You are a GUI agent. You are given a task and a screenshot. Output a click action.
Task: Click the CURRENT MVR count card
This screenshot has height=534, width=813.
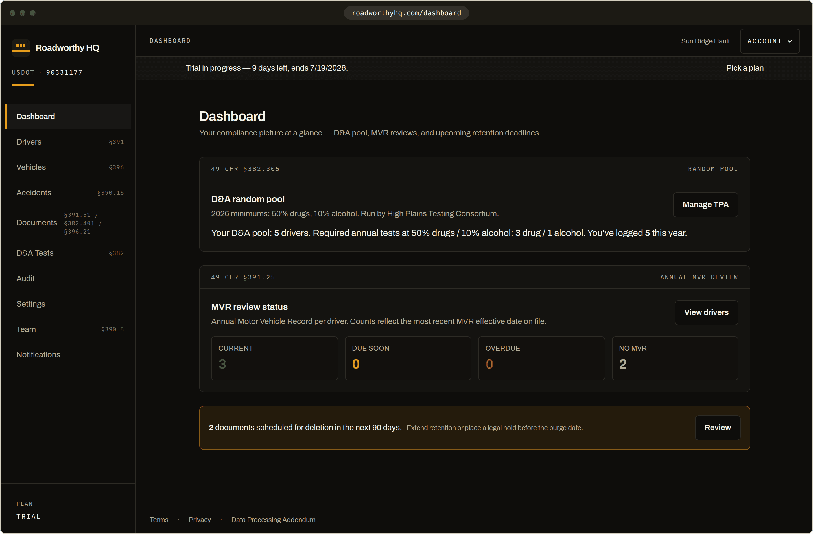[x=274, y=358]
